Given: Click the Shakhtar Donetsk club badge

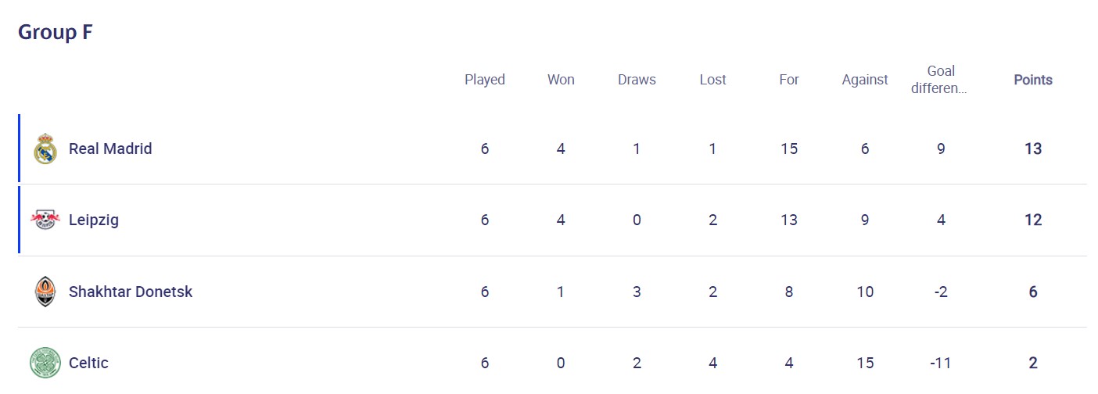Looking at the screenshot, I should (x=45, y=292).
